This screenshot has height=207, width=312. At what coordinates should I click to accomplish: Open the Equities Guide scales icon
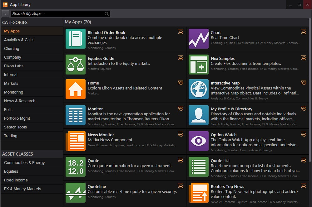point(76,65)
